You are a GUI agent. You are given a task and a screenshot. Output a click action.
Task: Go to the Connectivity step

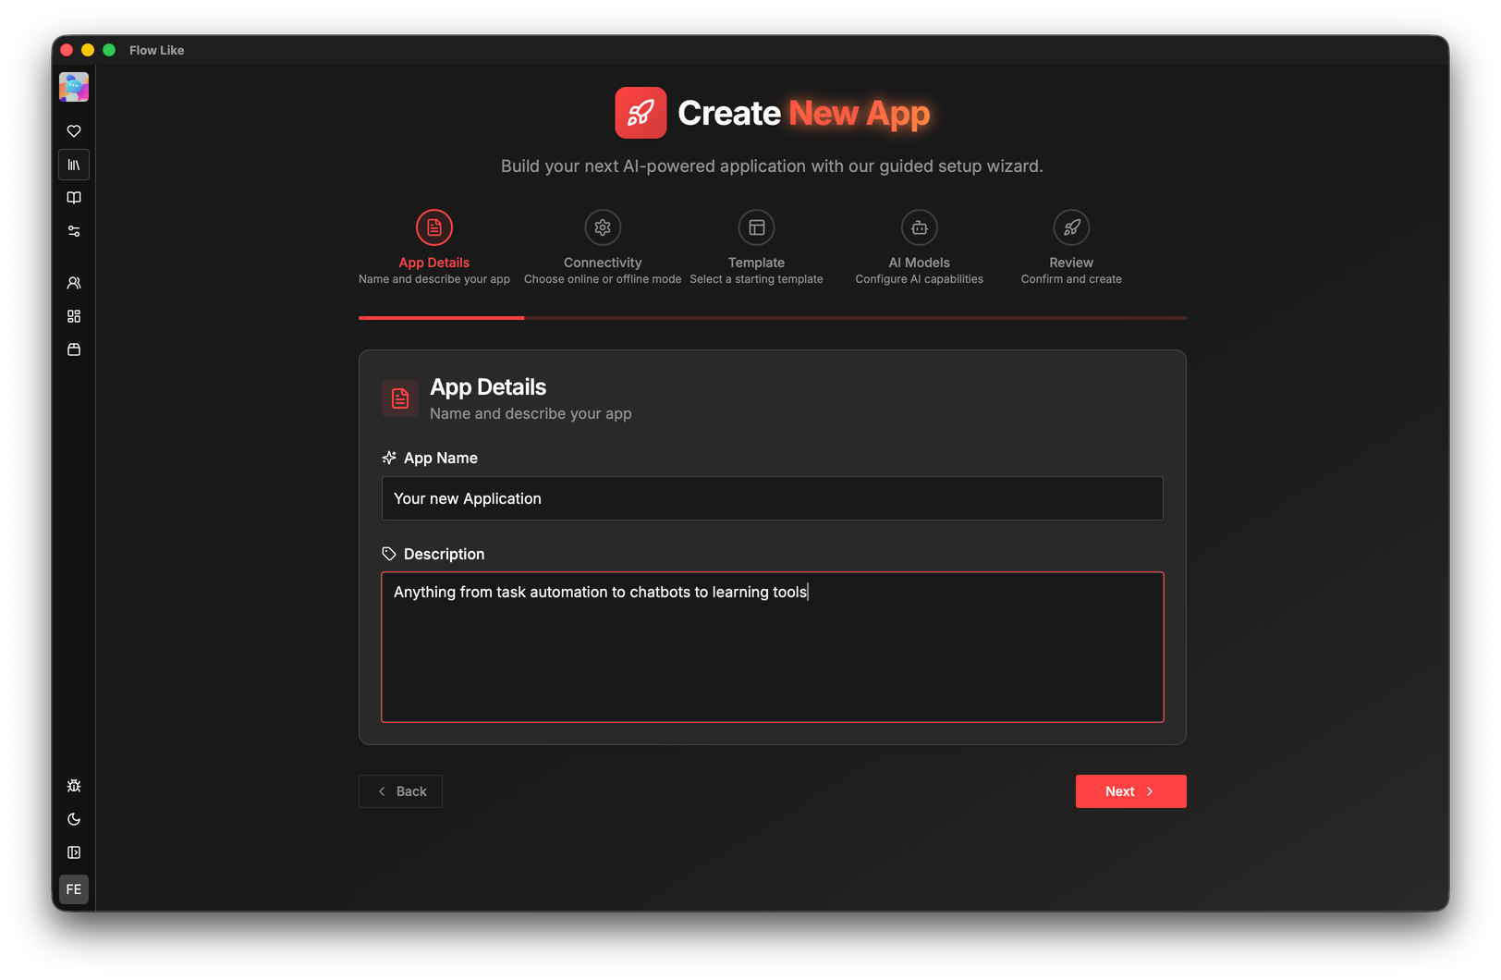[x=603, y=227]
